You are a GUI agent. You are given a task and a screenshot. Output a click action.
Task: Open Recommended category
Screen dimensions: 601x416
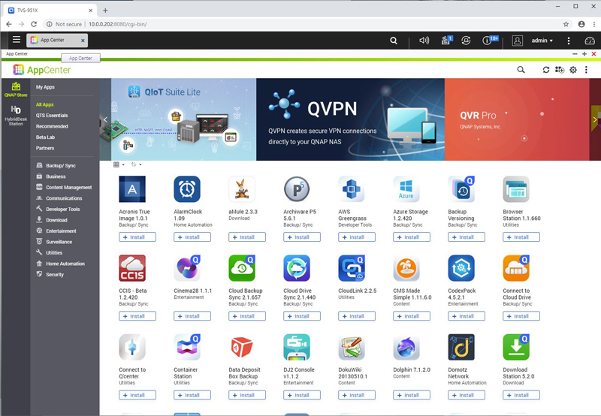[x=52, y=126]
